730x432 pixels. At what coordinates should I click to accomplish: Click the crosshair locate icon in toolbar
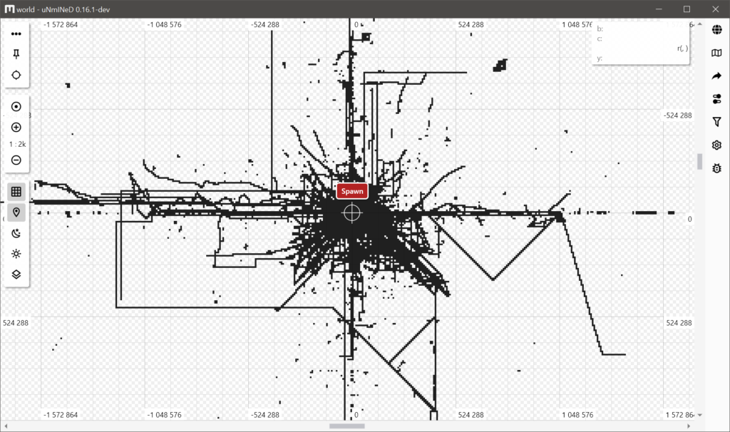[x=16, y=75]
